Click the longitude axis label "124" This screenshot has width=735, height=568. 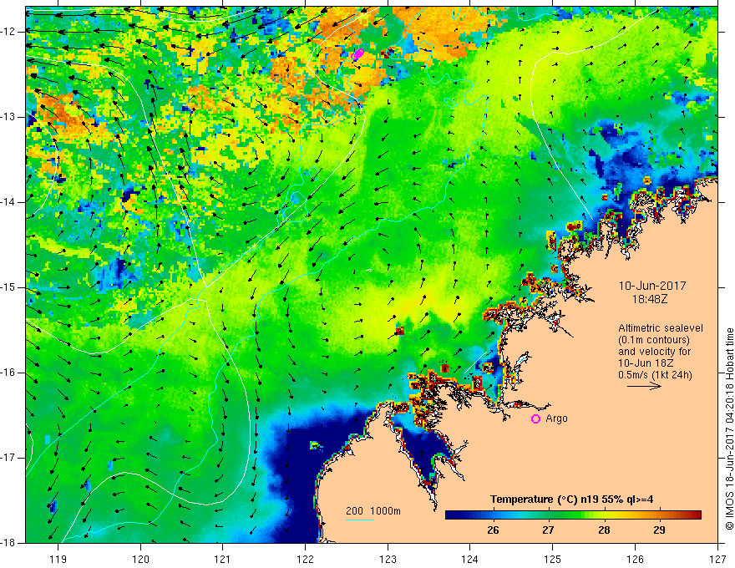470,560
